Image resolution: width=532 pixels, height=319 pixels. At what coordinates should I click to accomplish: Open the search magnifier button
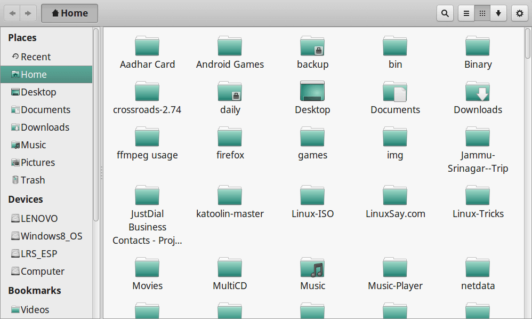[445, 13]
